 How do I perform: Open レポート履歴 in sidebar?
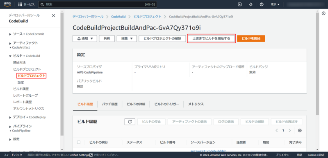23,102
